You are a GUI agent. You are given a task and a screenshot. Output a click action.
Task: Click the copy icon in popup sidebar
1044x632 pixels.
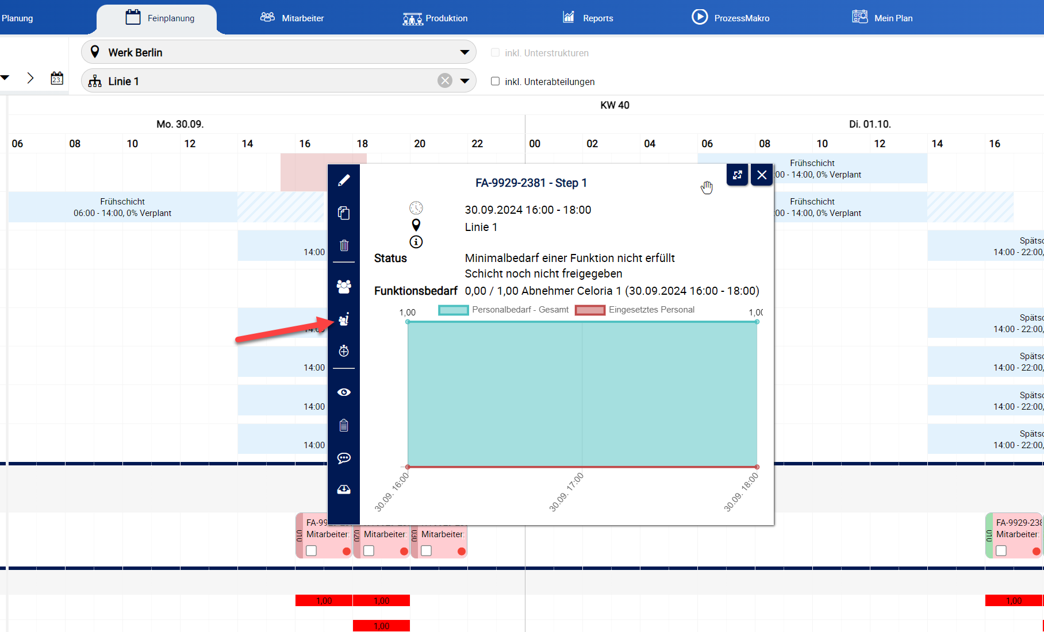click(x=344, y=213)
